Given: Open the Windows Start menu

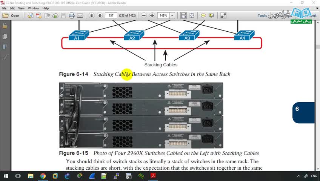Looking at the screenshot, I should coord(6,176).
